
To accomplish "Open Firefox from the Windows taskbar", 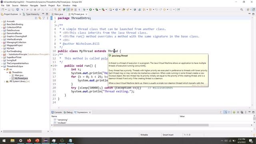I will 29,140.
